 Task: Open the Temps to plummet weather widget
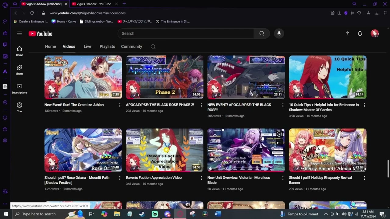tap(299, 214)
